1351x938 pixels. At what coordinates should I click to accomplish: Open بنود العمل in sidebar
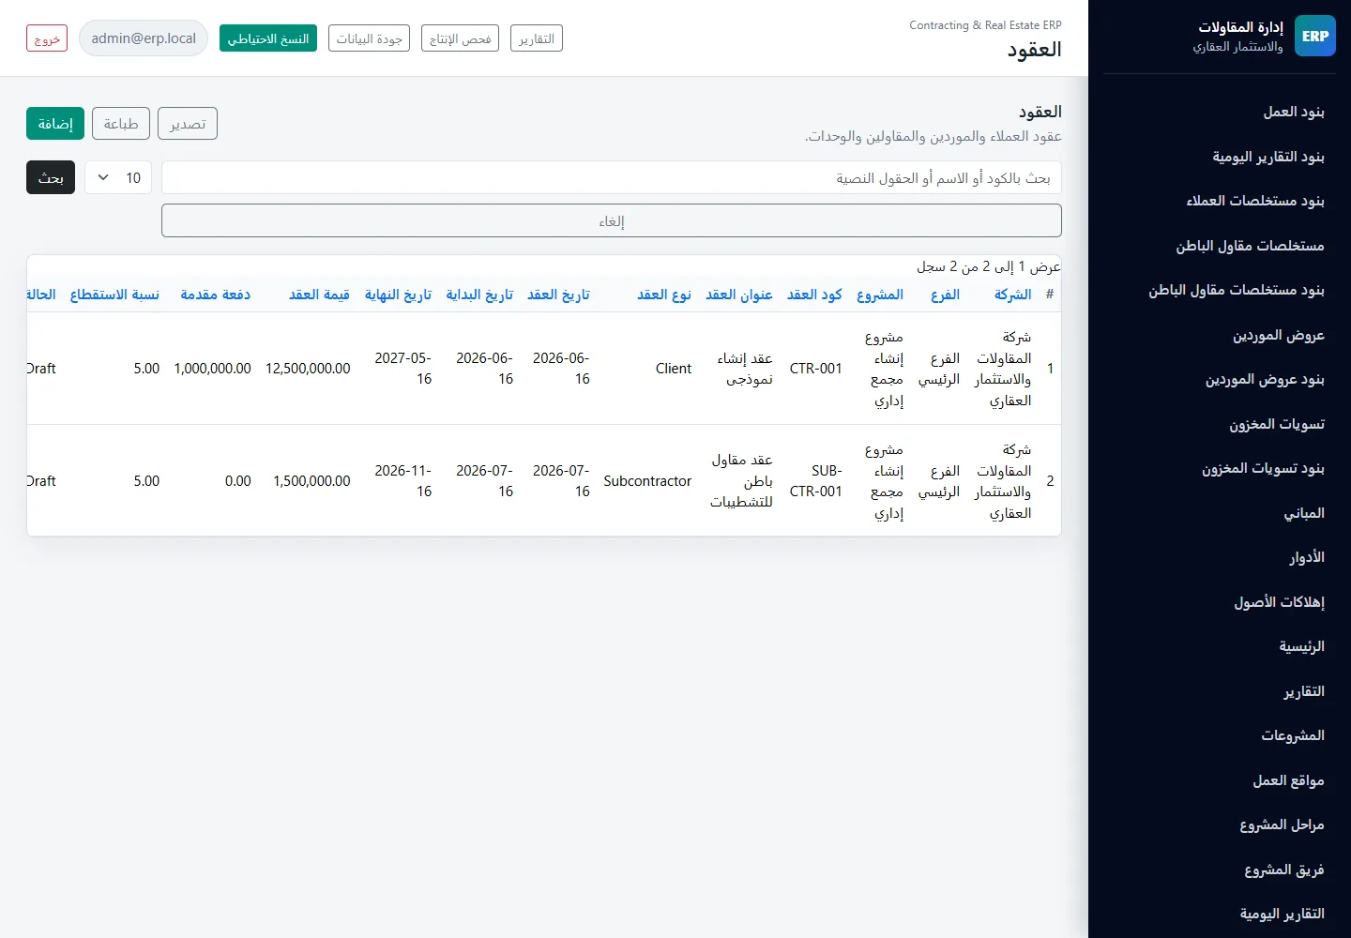click(x=1293, y=112)
